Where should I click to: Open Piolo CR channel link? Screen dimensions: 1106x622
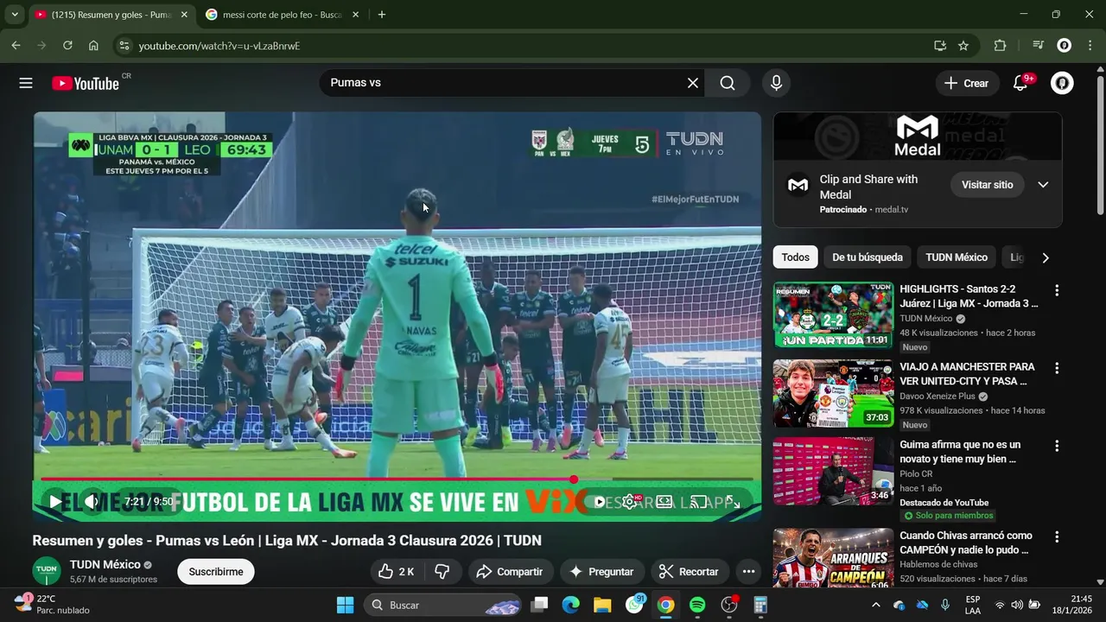click(916, 473)
